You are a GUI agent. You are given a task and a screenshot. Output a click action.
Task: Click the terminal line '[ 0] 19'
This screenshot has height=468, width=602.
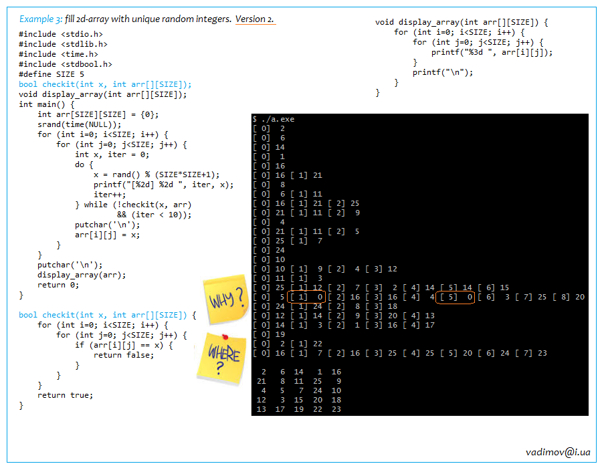point(269,334)
